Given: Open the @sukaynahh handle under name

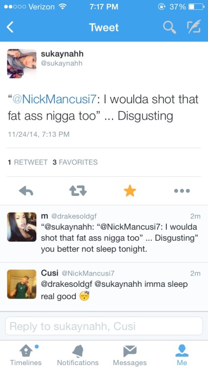Looking at the screenshot, I should pos(61,63).
